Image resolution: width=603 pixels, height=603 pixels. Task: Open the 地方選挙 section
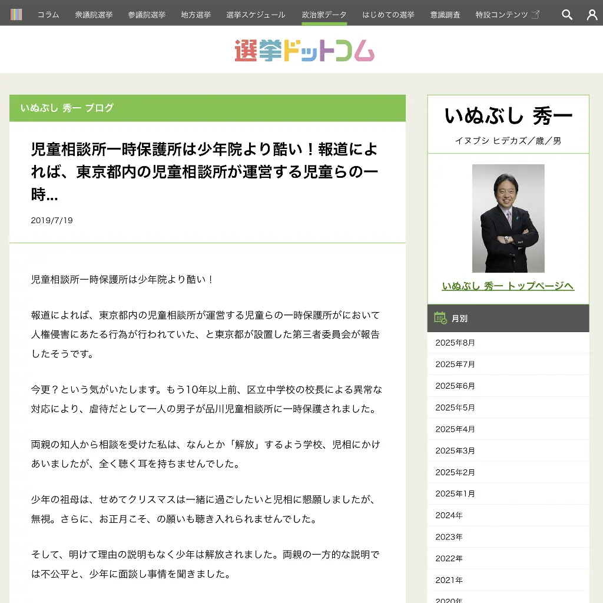(196, 15)
